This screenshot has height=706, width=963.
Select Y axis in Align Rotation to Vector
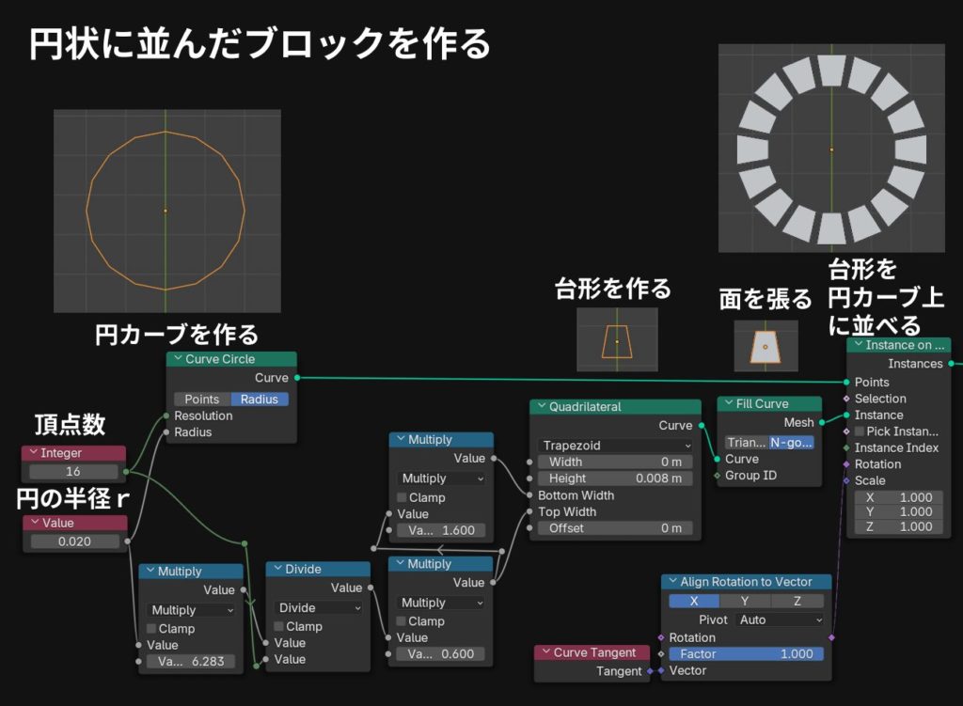[x=746, y=601]
